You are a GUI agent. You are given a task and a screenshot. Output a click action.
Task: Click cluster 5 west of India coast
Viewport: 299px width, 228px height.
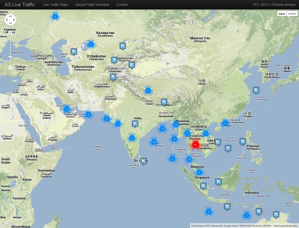pyautogui.click(x=118, y=124)
